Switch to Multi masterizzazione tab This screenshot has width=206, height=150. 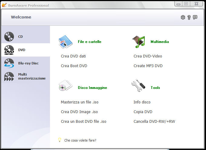click(32, 76)
